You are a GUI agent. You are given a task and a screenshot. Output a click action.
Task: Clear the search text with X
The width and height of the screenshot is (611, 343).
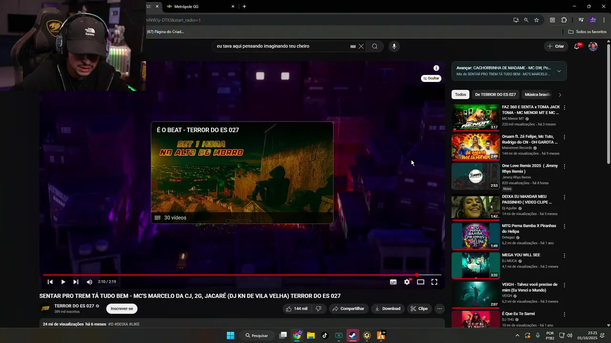(361, 46)
